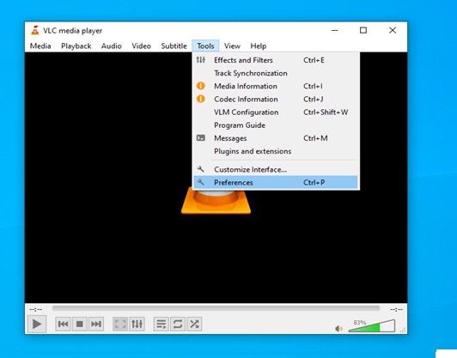Maximize the VLC window
Screen dimensions: 457x358
click(x=363, y=30)
